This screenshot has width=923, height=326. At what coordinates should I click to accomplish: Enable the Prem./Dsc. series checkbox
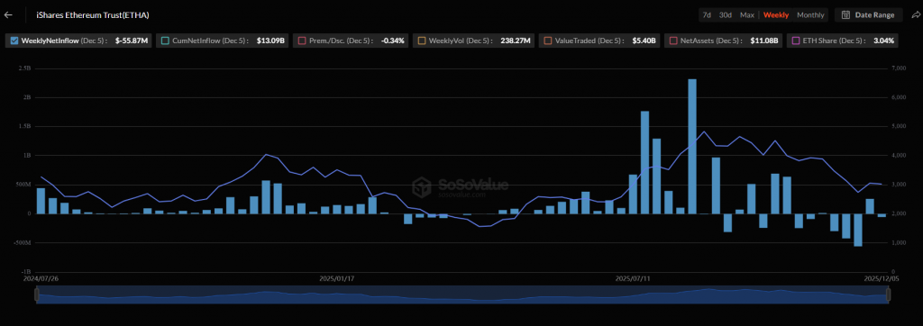click(x=302, y=41)
